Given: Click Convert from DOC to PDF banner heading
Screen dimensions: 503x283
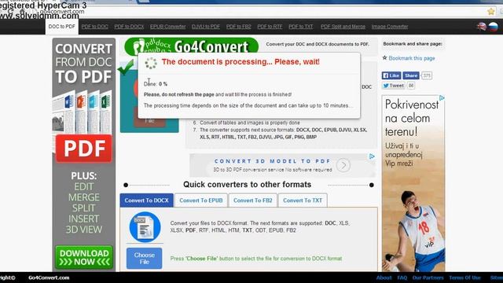Looking at the screenshot, I should (x=84, y=63).
